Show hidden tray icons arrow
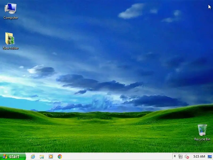 click(175, 157)
